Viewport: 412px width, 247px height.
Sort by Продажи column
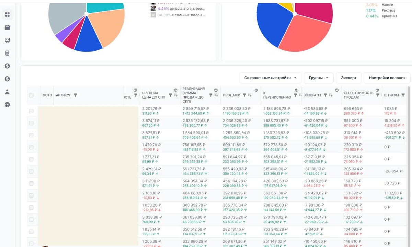click(250, 95)
